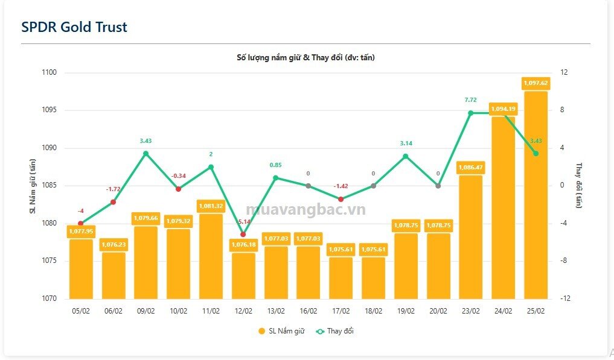Select the 10/02 bar labeled 1,079.32
This screenshot has height=360, width=614.
click(x=179, y=264)
